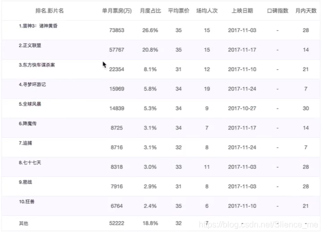Click monthly share 5.8%
The image size is (323, 234).
(x=150, y=89)
